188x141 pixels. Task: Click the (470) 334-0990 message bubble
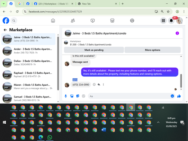coord(81,85)
